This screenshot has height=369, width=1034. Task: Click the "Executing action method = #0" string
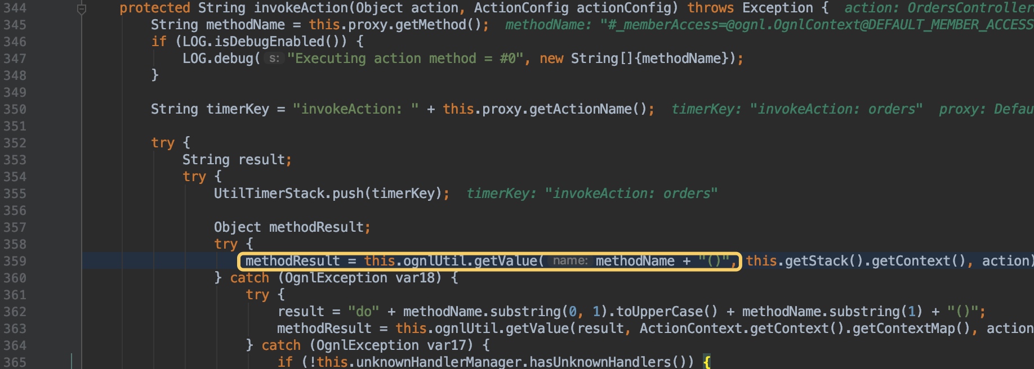click(405, 58)
